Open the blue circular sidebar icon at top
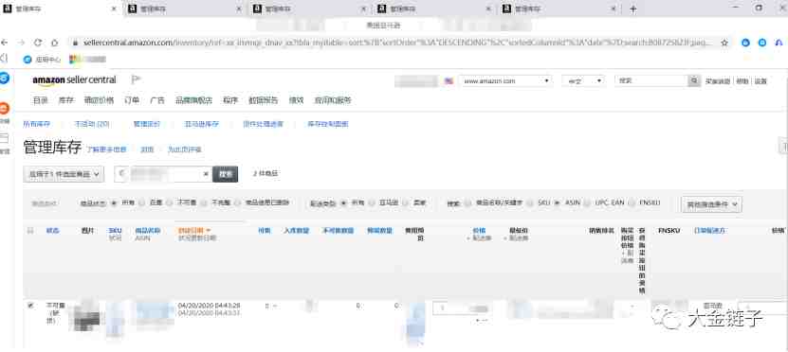Viewport: 788px width, 352px height. [5, 78]
